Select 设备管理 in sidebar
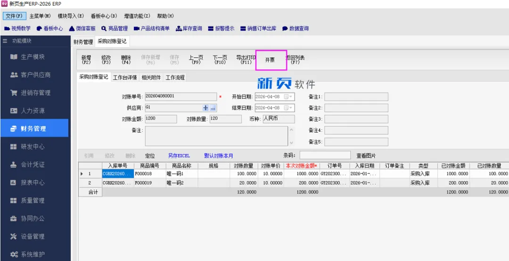This screenshot has width=509, height=261. (x=34, y=237)
